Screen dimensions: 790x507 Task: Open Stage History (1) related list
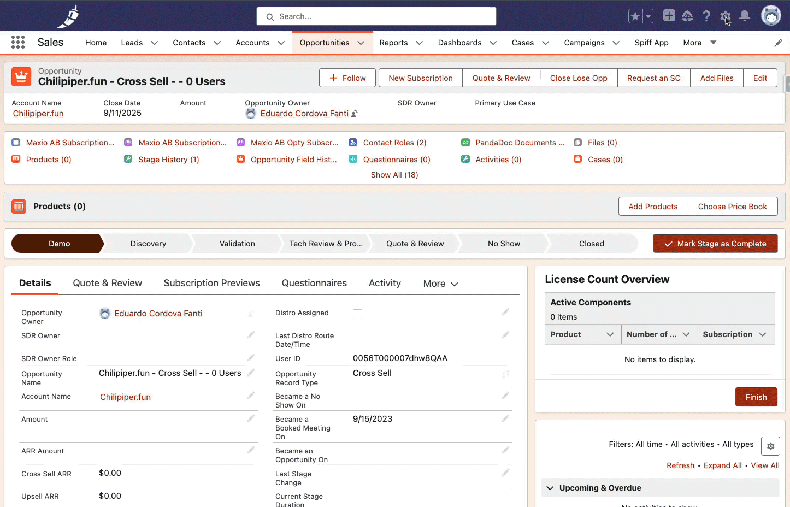pyautogui.click(x=169, y=160)
